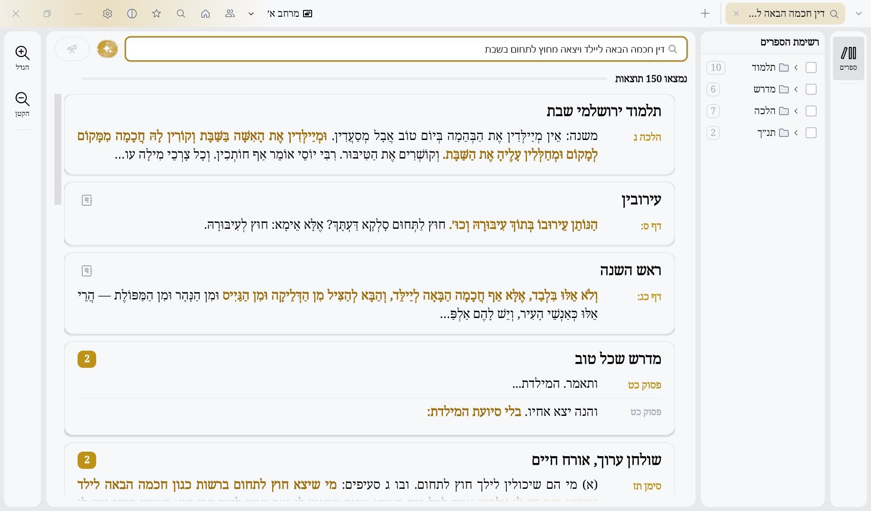Screen dimensions: 871x511
Task: Expand the מדרש folder chevron
Action: click(x=796, y=89)
